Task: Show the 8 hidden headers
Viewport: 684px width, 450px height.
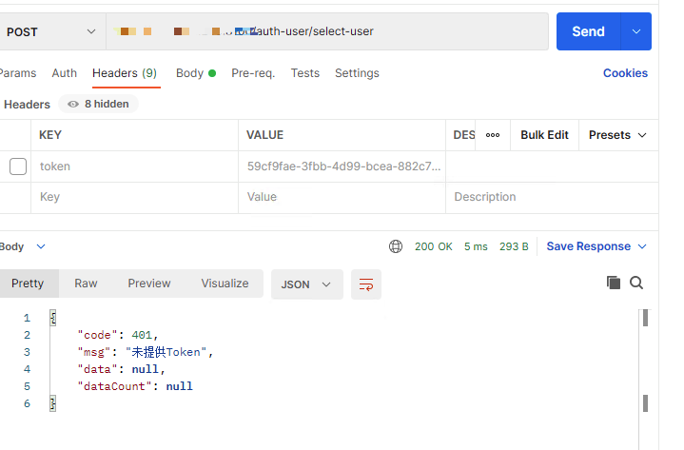Action: pyautogui.click(x=98, y=104)
